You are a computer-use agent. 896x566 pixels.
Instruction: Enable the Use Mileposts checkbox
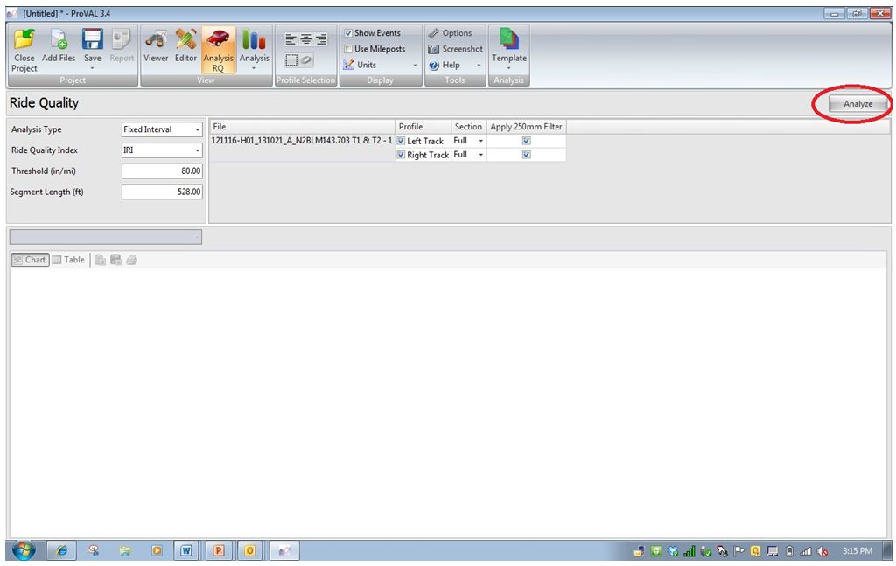click(x=348, y=49)
